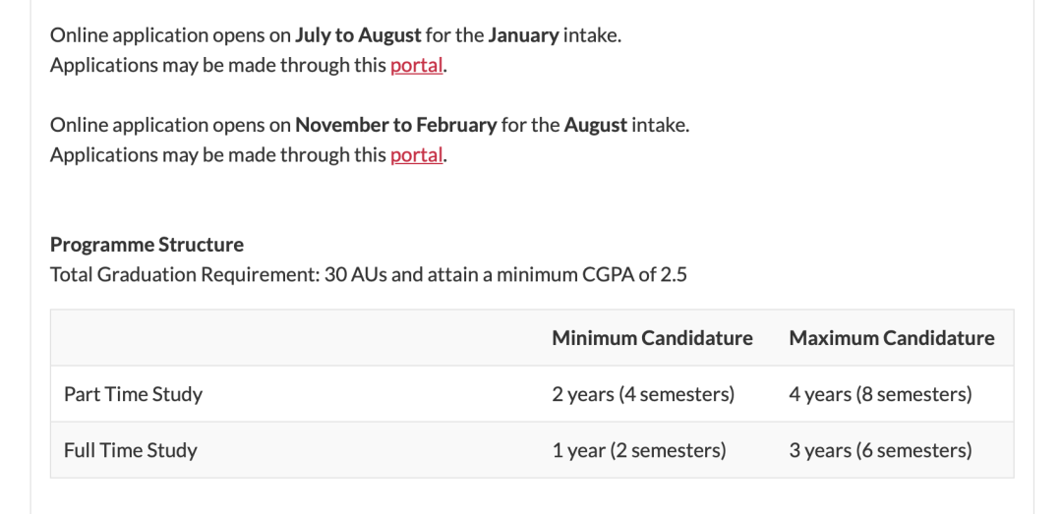Viewport: 1062px width, 514px height.
Task: Click the 4 years (8 semesters) cell
Action: point(880,394)
